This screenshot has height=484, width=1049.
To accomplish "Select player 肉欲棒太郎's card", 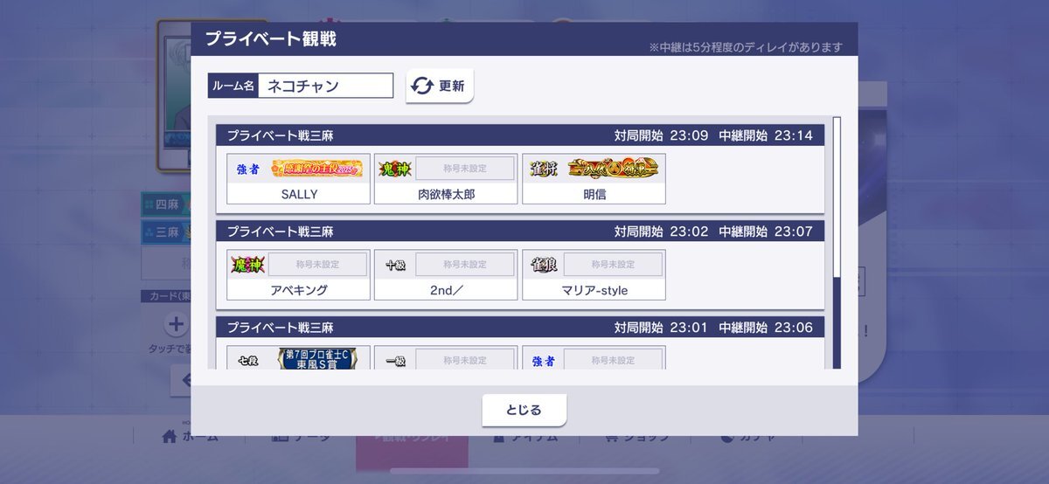I will pyautogui.click(x=446, y=179).
